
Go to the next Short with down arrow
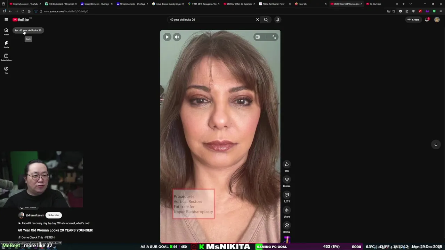436,144
